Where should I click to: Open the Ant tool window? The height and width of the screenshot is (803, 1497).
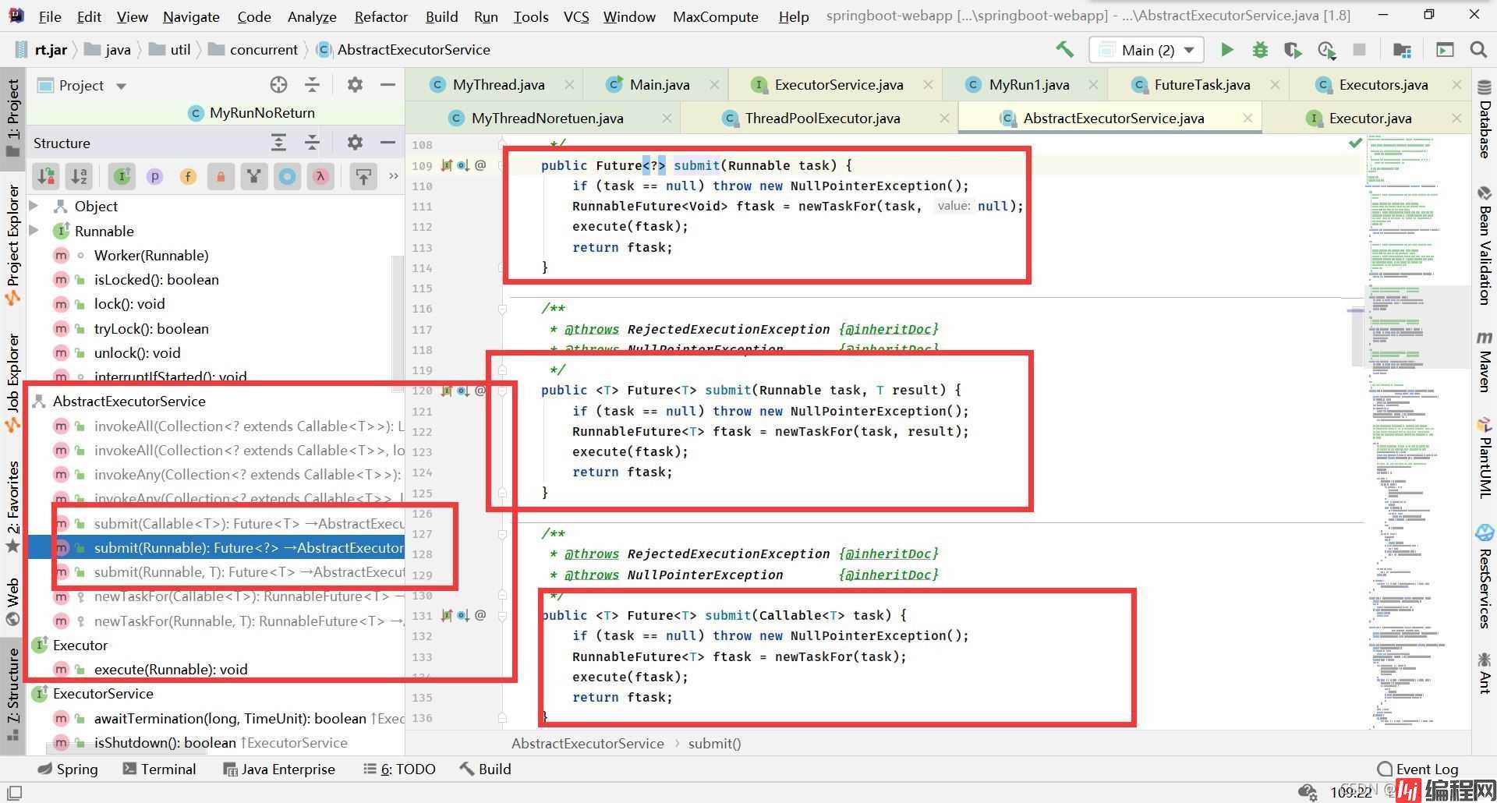point(1485,672)
